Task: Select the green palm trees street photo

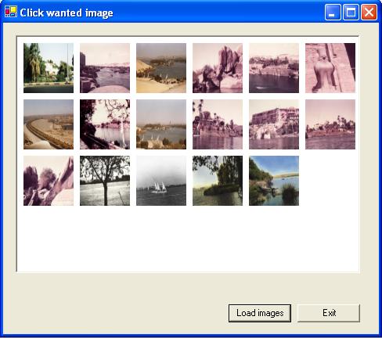Action: (49, 68)
